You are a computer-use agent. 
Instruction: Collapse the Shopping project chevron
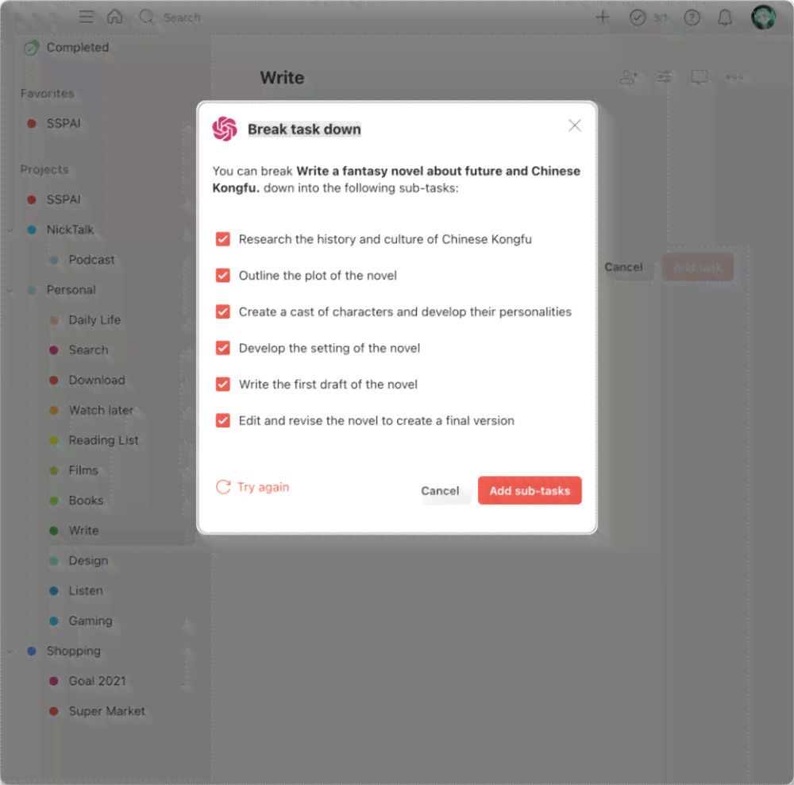[10, 652]
